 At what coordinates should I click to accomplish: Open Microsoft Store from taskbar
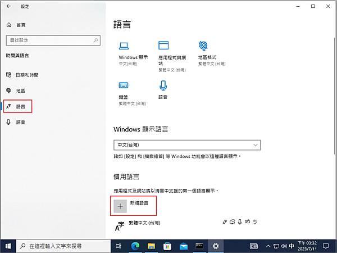click(x=167, y=246)
